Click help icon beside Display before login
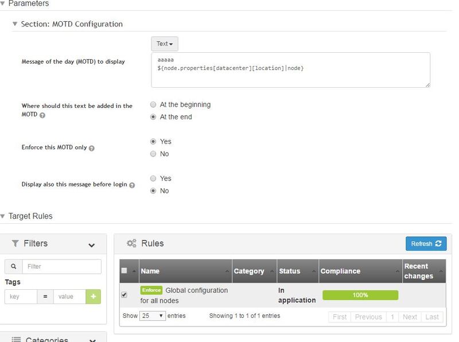 click(x=132, y=185)
